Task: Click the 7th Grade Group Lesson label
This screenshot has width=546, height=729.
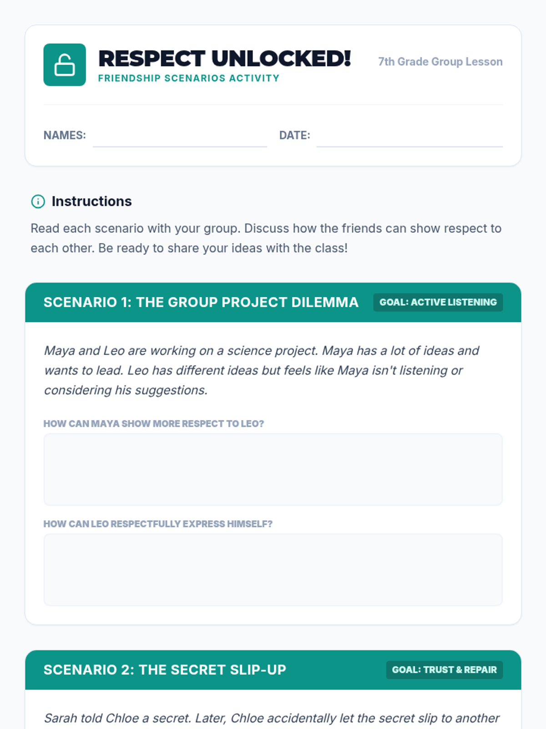Action: pyautogui.click(x=440, y=62)
